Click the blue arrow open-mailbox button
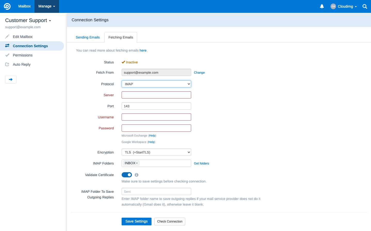 point(11,80)
